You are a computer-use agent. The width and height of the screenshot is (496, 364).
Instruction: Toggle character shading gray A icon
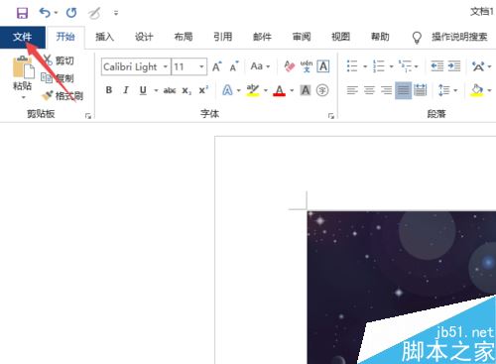click(306, 90)
